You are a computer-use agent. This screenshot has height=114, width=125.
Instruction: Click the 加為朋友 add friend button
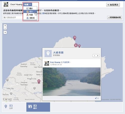113,5
